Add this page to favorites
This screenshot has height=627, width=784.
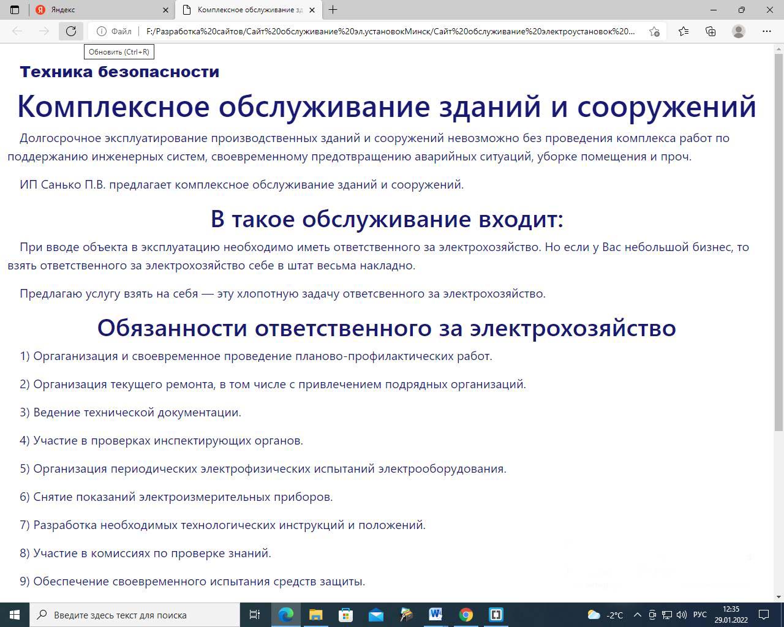(x=654, y=31)
